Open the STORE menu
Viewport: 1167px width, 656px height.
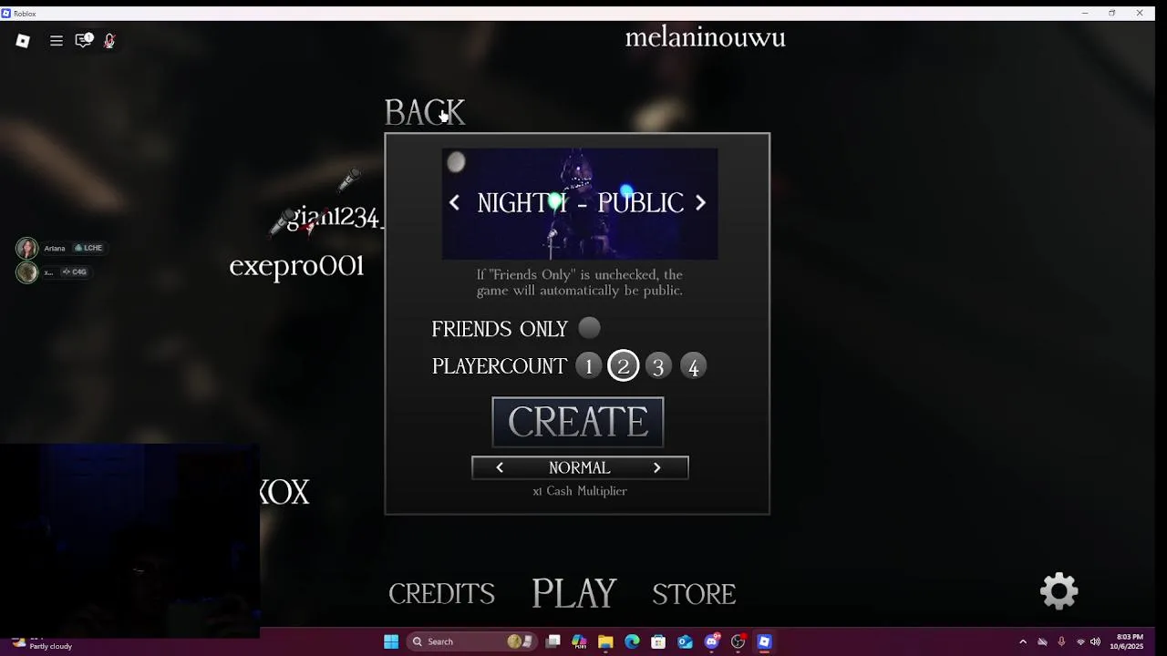pos(694,594)
